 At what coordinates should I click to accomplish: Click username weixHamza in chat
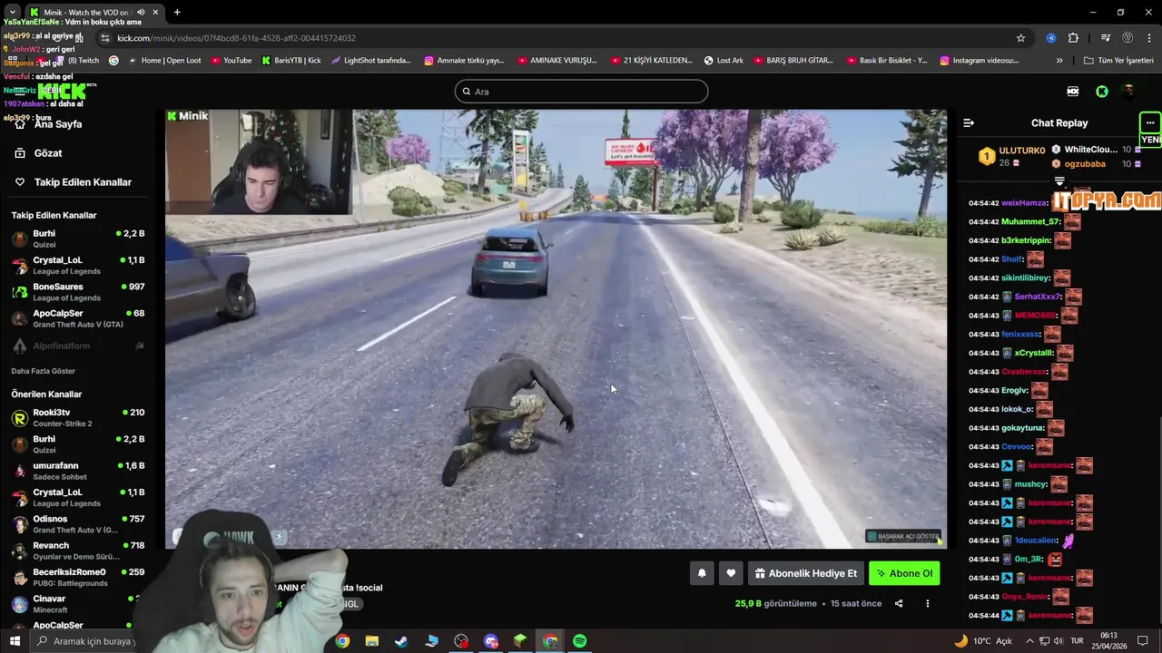1025,203
